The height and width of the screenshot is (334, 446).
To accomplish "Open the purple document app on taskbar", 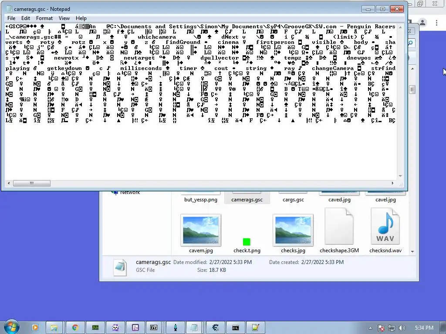I will click(135, 327).
